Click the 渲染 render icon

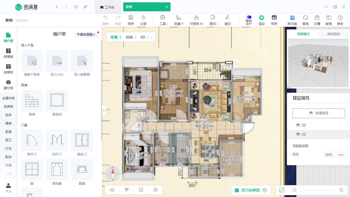coord(261,18)
